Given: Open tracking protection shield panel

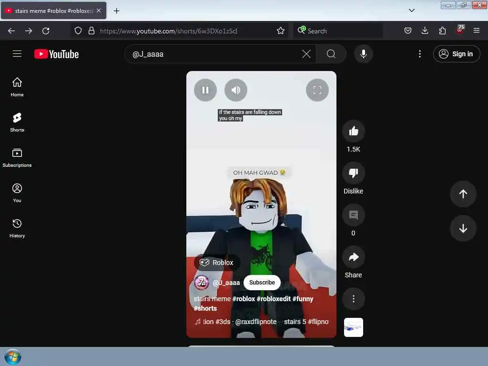Looking at the screenshot, I should 78,31.
